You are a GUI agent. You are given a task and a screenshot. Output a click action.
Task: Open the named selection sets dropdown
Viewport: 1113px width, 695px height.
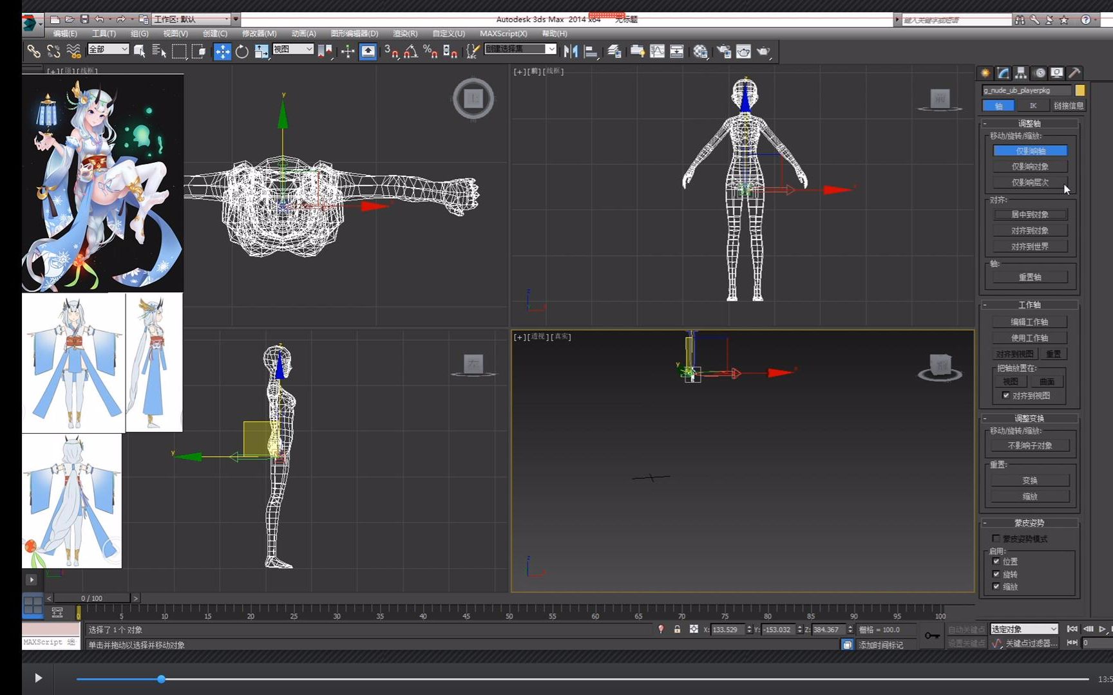(x=520, y=49)
